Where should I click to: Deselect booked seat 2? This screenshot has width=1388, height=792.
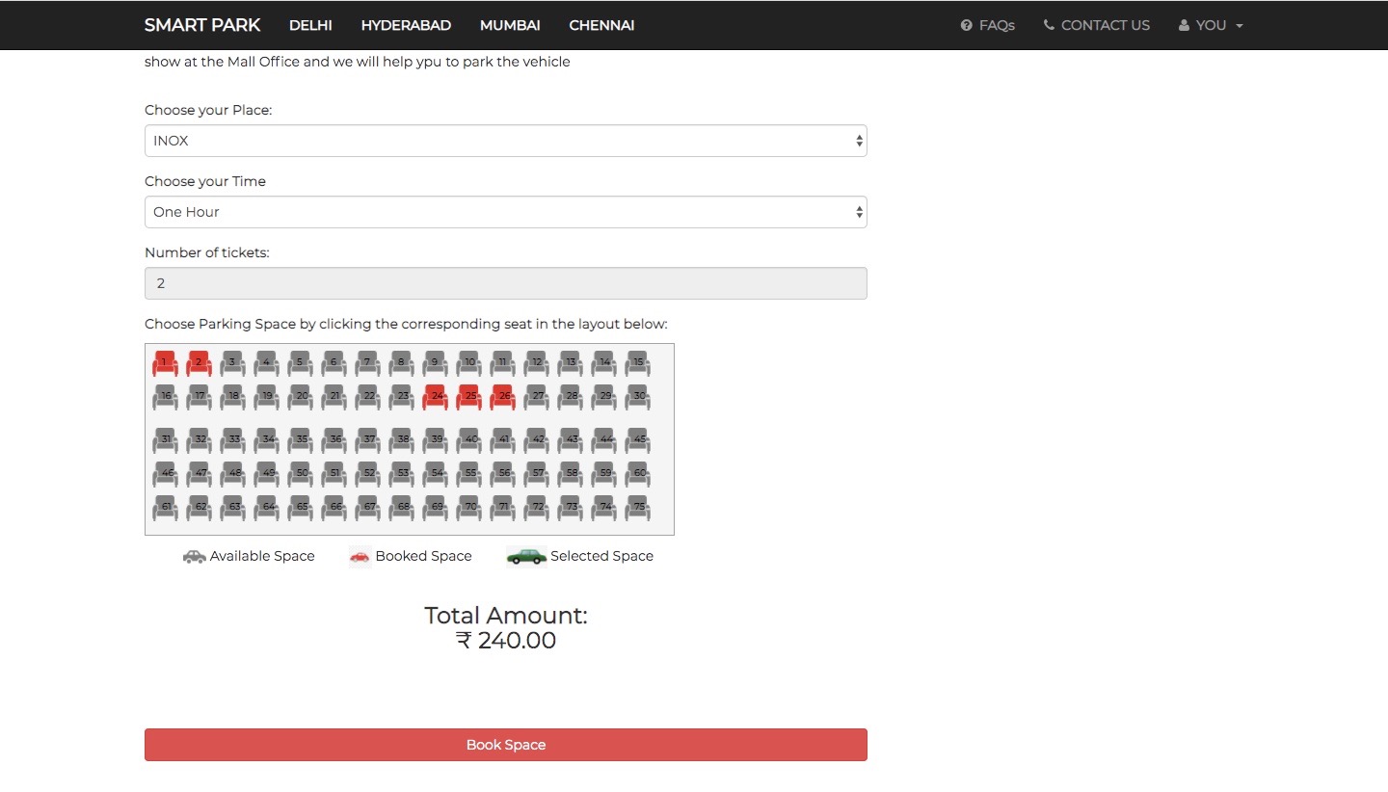[199, 362]
